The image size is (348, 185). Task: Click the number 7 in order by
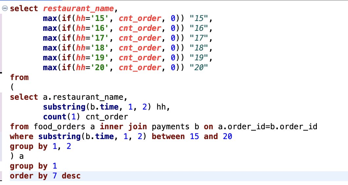click(x=55, y=176)
